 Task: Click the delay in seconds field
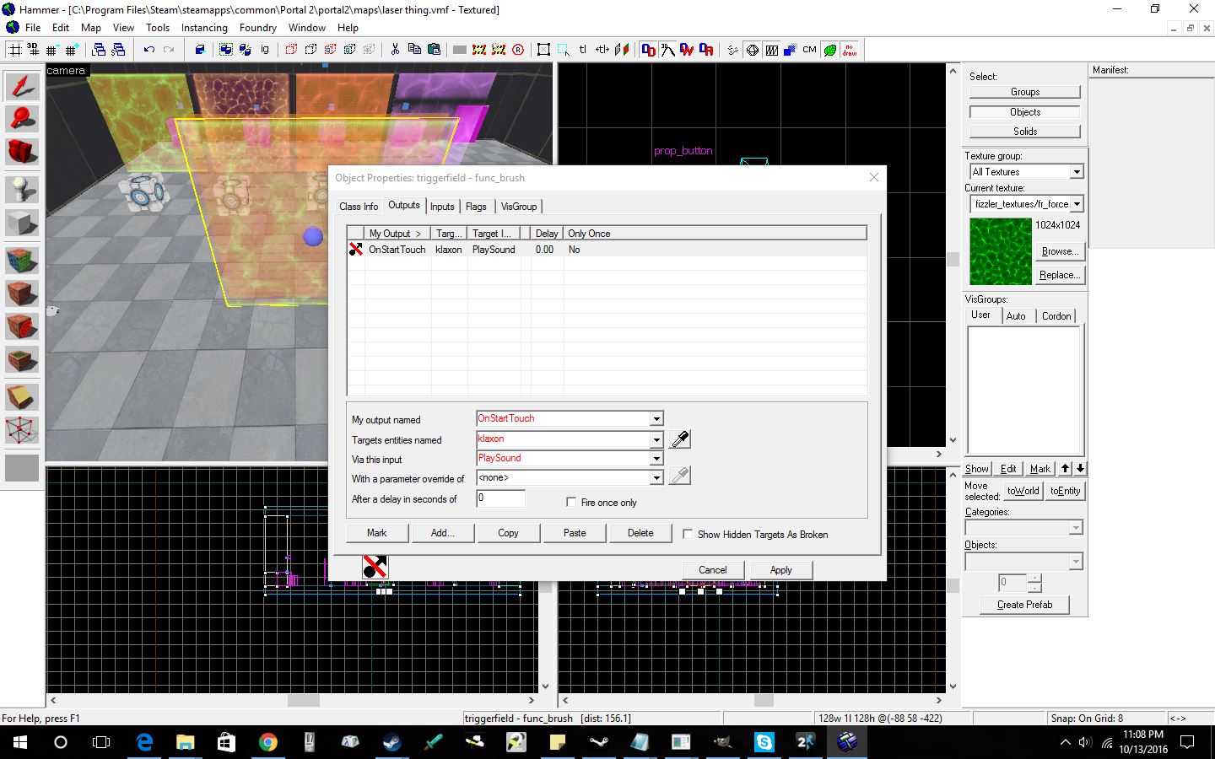coord(500,498)
